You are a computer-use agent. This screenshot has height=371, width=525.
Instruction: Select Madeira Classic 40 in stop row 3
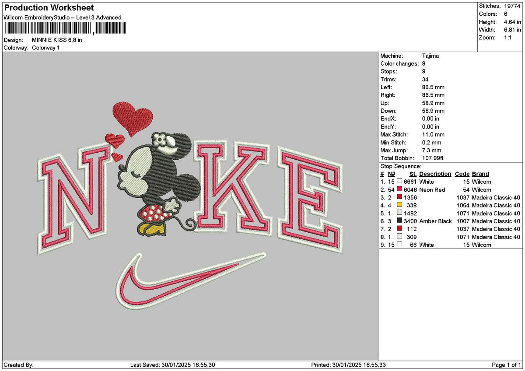[496, 197]
